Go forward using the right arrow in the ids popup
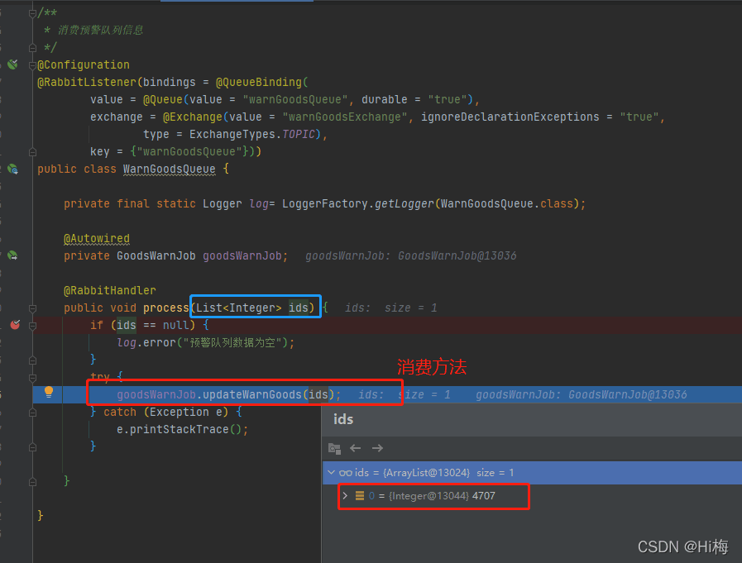The image size is (742, 563). 377,448
